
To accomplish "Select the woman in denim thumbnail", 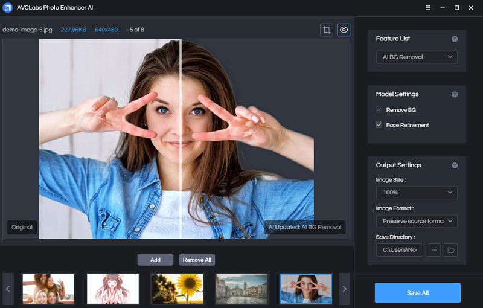I will point(306,289).
